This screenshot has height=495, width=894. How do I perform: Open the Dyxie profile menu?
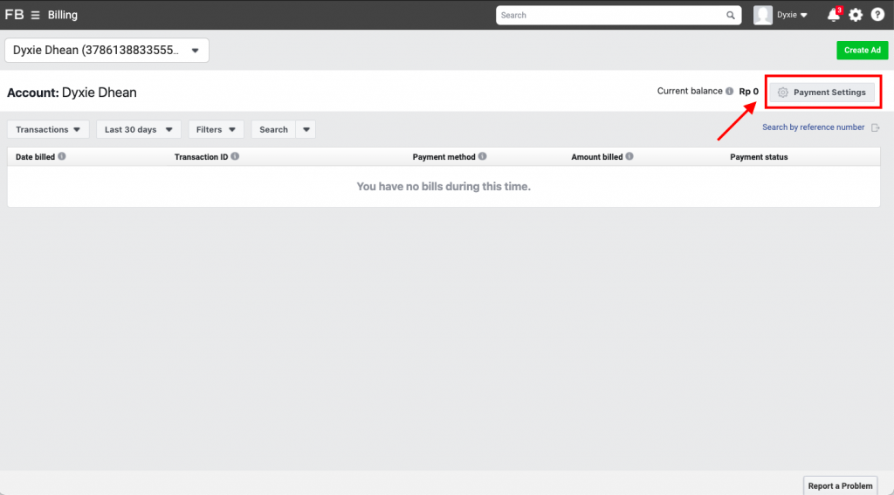coord(792,15)
